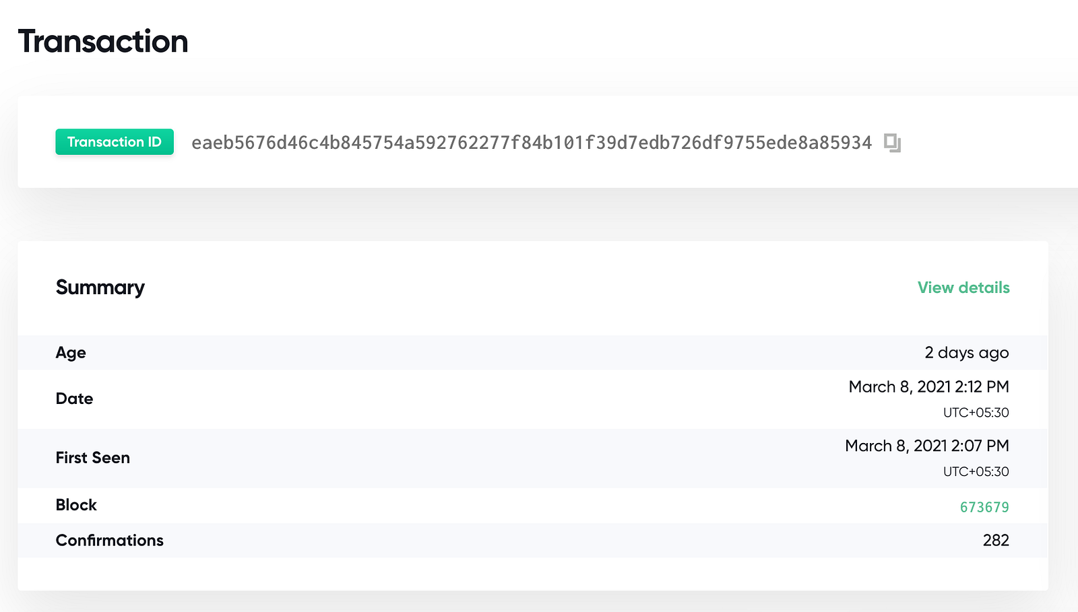Click the Summary section heading
The width and height of the screenshot is (1078, 612).
click(100, 287)
